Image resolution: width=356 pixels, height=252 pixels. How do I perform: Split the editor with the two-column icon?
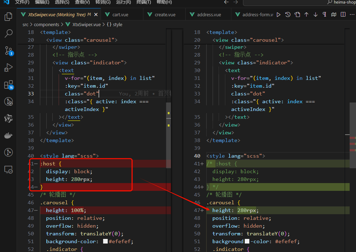point(343,14)
